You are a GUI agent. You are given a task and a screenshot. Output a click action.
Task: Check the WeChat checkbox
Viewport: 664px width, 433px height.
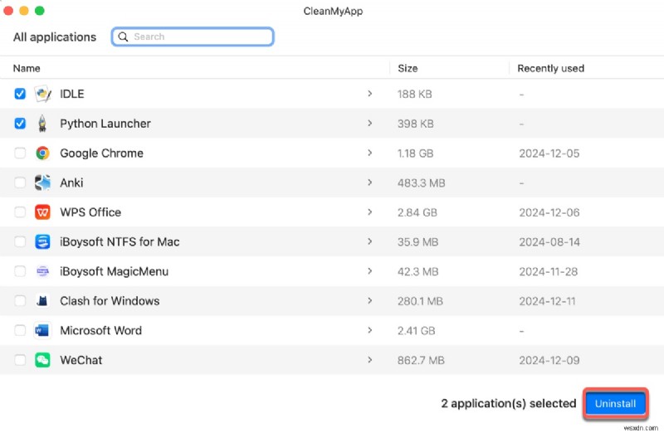pos(20,360)
